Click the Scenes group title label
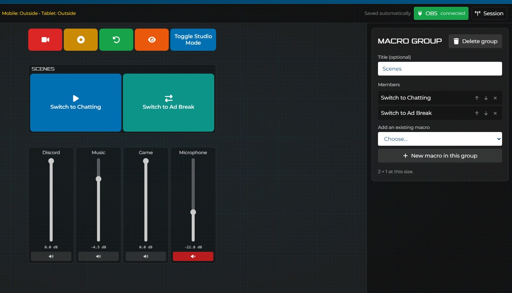 tap(43, 69)
